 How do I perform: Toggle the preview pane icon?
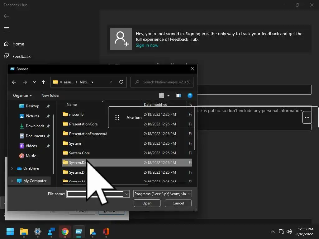179,96
